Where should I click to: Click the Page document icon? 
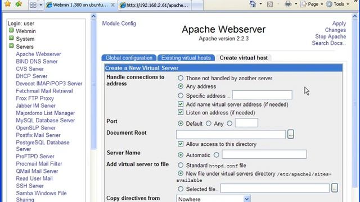303,4
